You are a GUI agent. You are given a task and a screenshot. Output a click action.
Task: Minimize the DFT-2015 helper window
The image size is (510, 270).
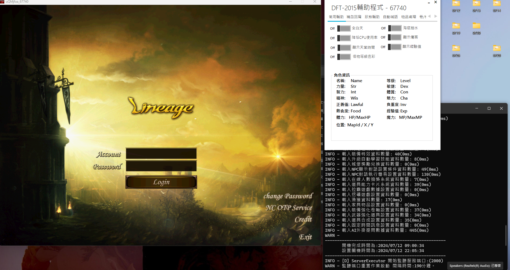[x=429, y=3]
